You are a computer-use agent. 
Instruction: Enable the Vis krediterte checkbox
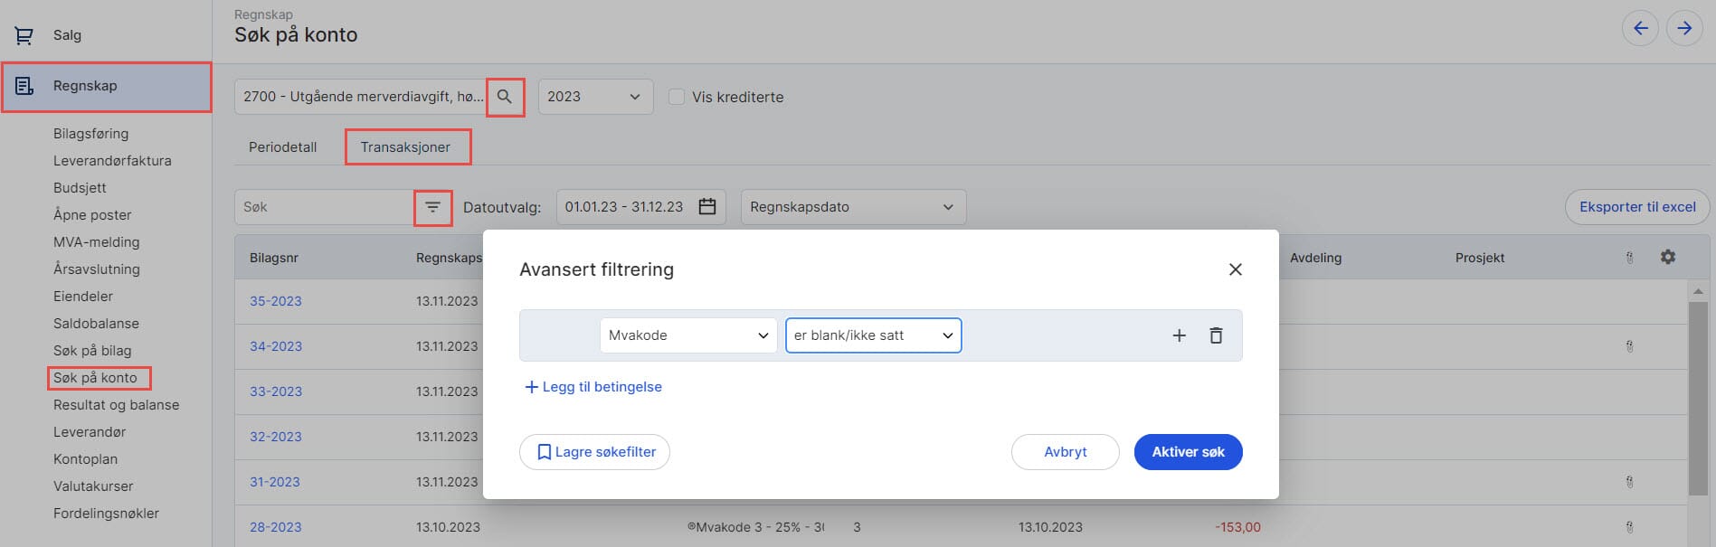pyautogui.click(x=677, y=97)
